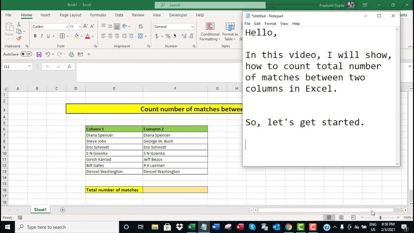Add a new sheet with plus button

pyautogui.click(x=63, y=210)
